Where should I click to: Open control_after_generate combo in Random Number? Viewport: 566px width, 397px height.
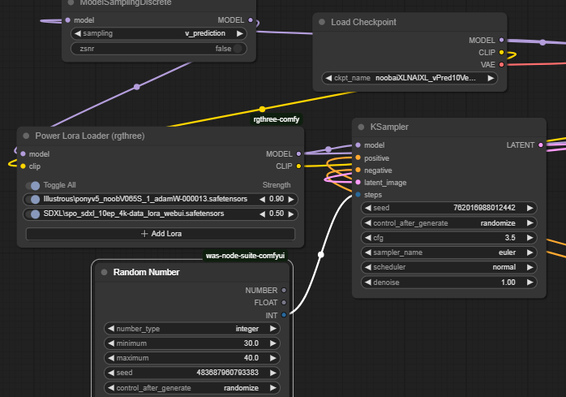point(192,388)
